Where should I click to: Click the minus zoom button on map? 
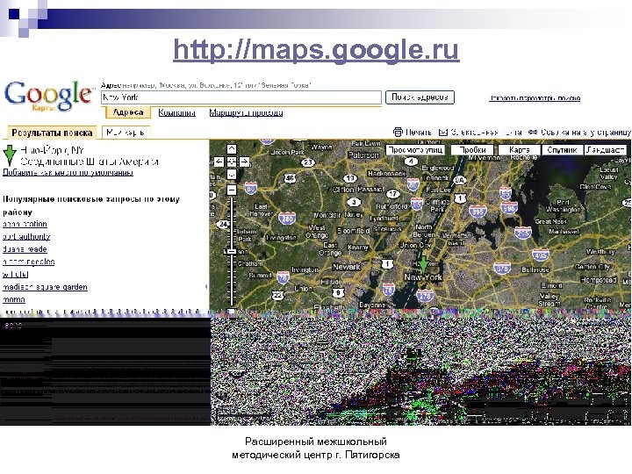(232, 190)
